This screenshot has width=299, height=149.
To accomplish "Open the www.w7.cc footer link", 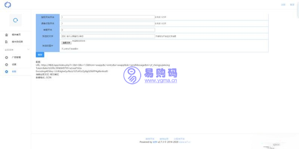I will click(185, 142).
